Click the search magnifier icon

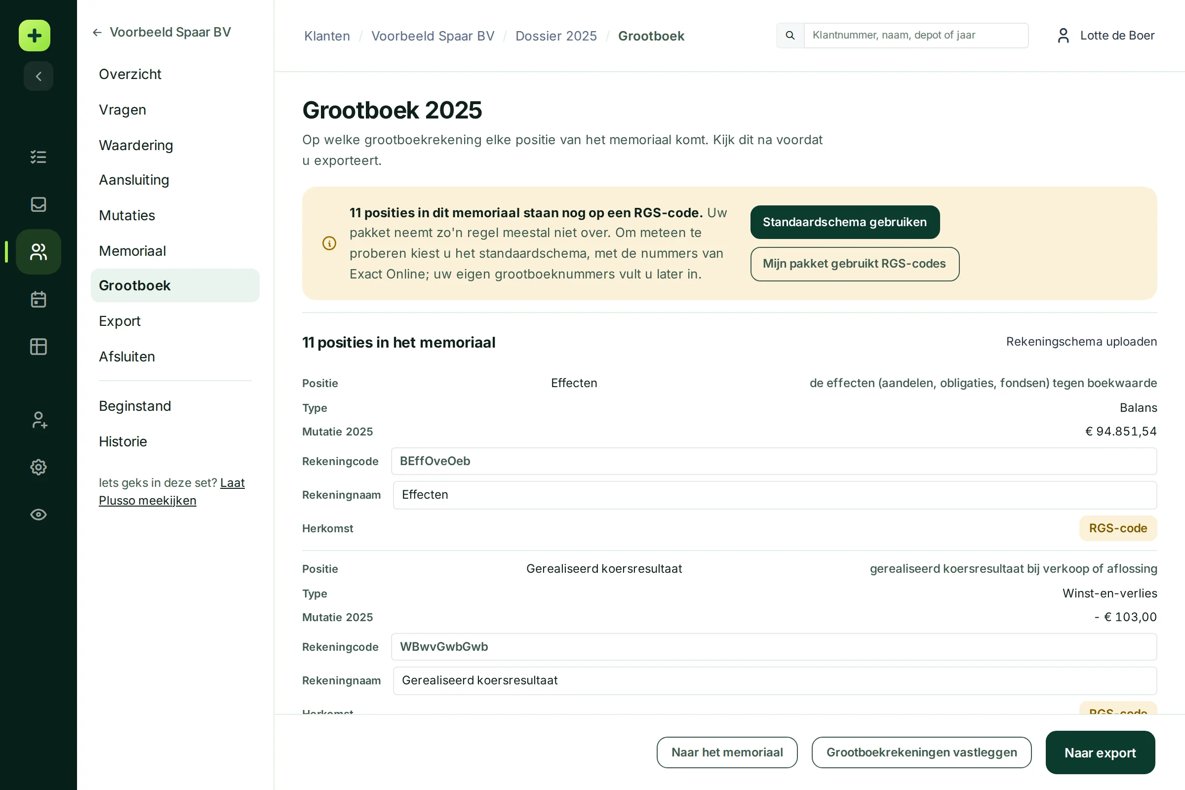coord(790,35)
